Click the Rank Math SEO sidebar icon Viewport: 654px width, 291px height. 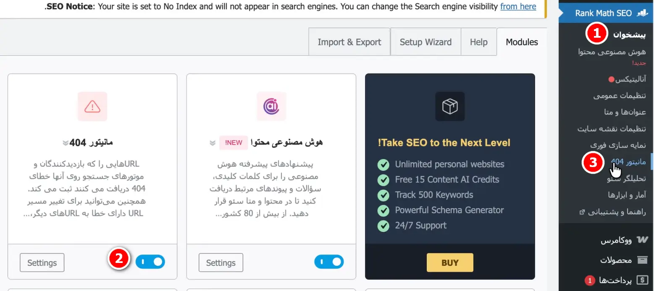click(642, 13)
